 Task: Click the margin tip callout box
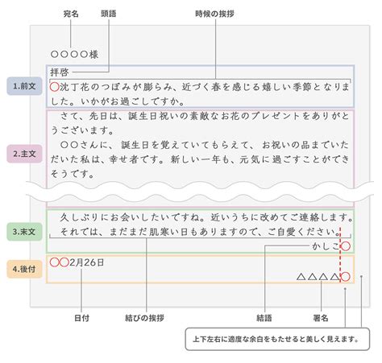point(277,339)
